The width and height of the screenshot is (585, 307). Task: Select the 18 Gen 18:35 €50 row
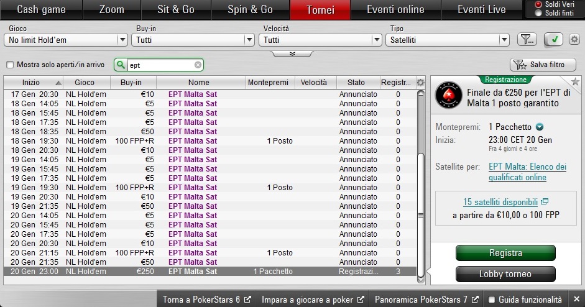click(x=210, y=132)
